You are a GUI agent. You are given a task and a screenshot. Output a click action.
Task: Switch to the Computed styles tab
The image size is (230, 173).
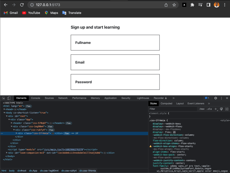166,104
